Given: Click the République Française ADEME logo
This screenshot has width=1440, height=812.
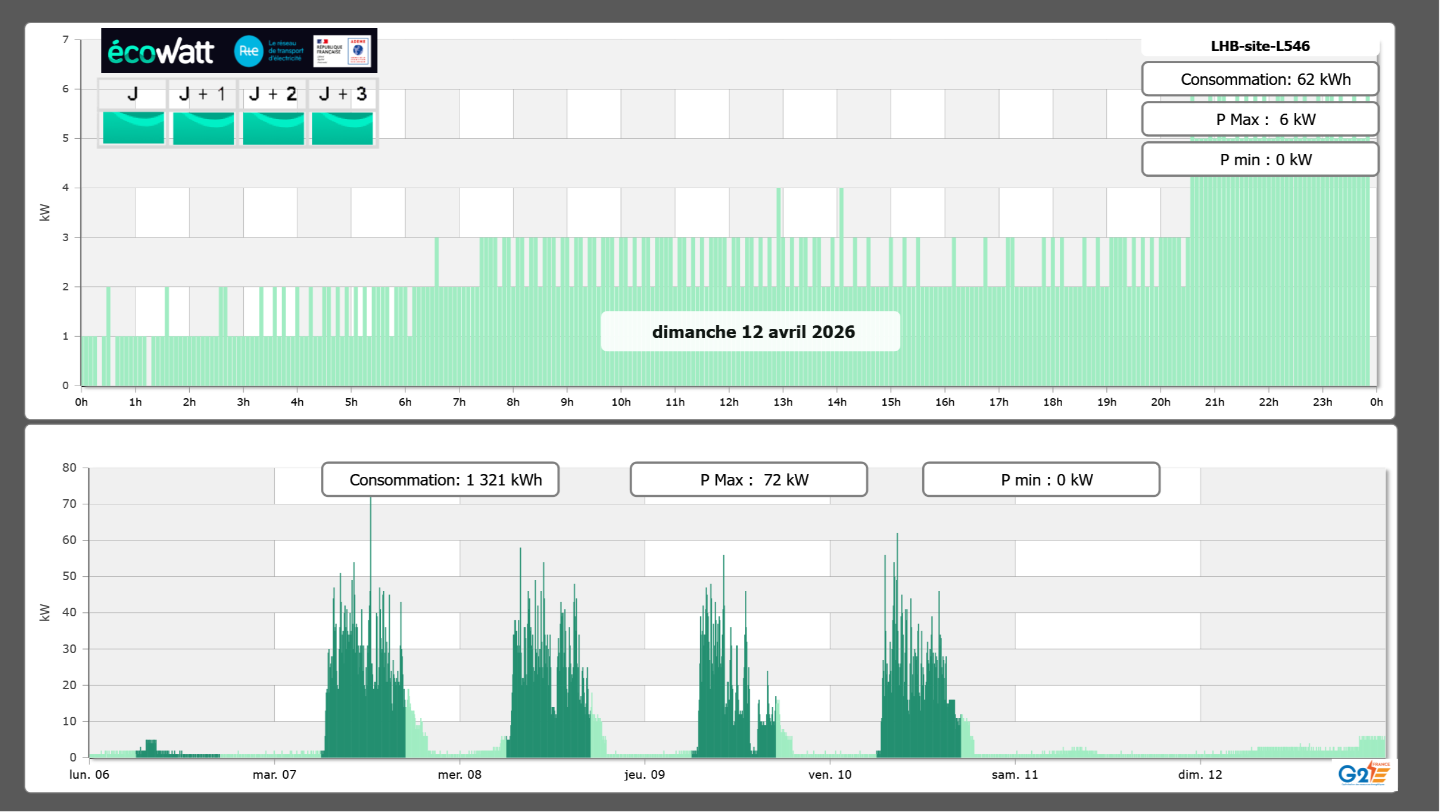Looking at the screenshot, I should click(x=342, y=51).
